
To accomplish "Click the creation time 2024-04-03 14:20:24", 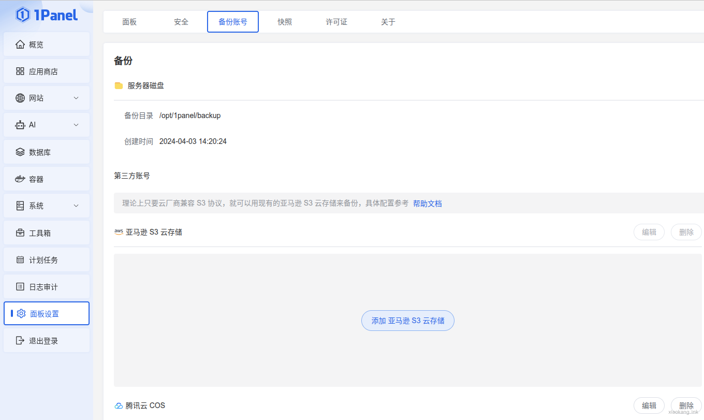I will point(193,141).
